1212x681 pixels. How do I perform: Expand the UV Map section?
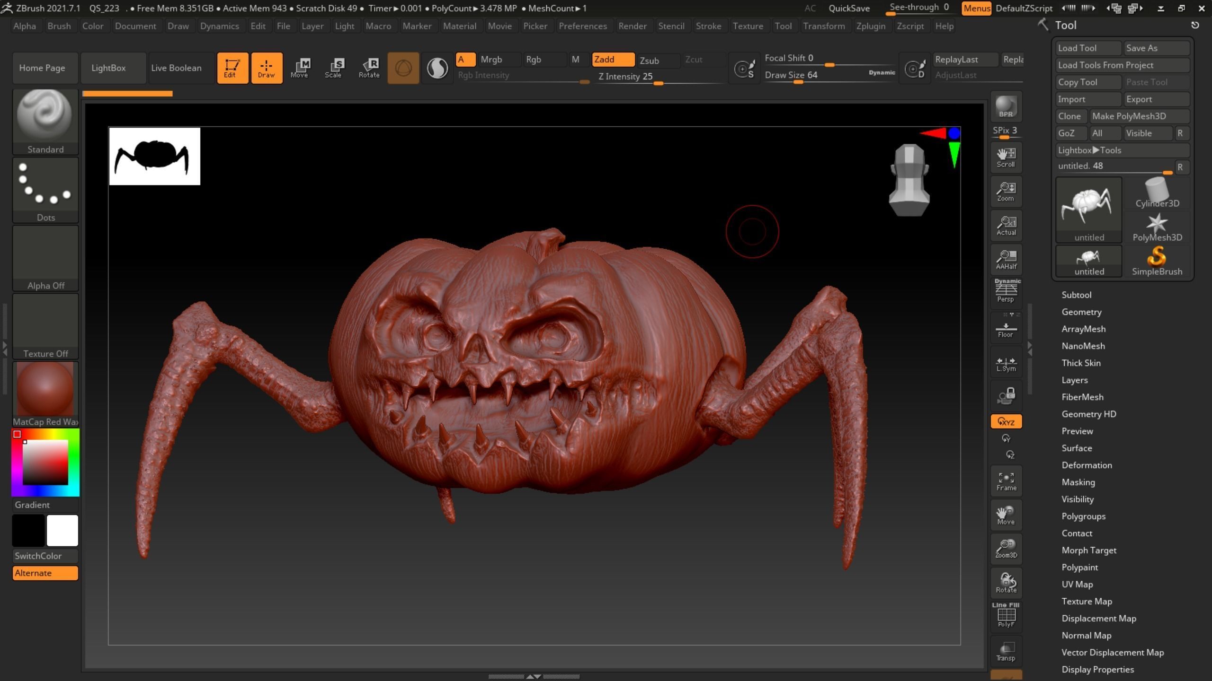click(1077, 584)
